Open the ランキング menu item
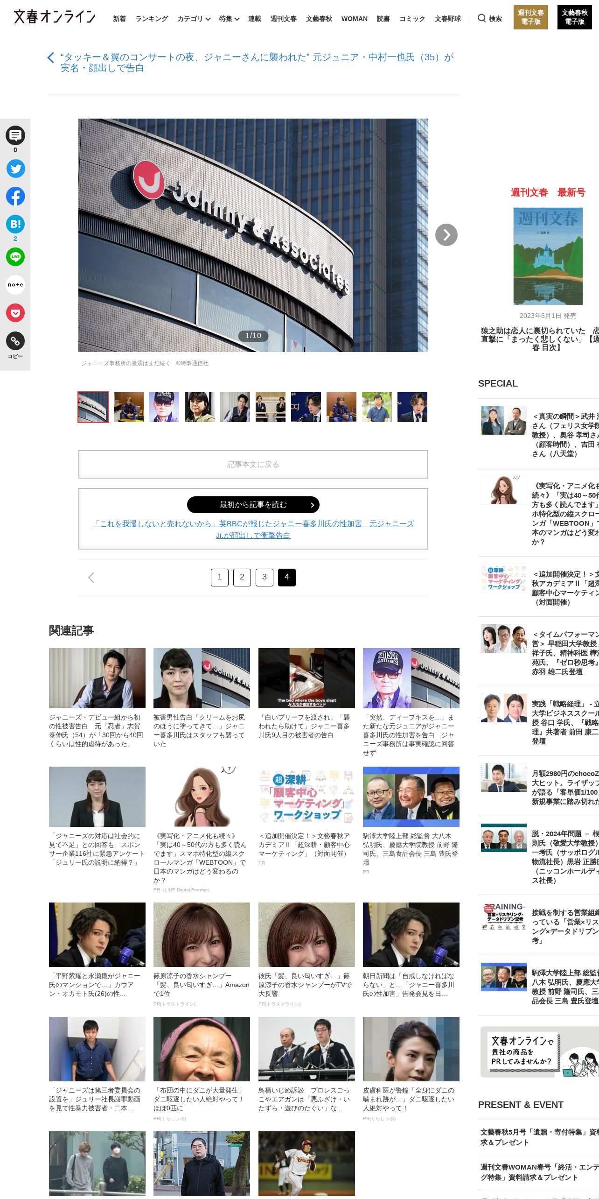 pyautogui.click(x=152, y=19)
